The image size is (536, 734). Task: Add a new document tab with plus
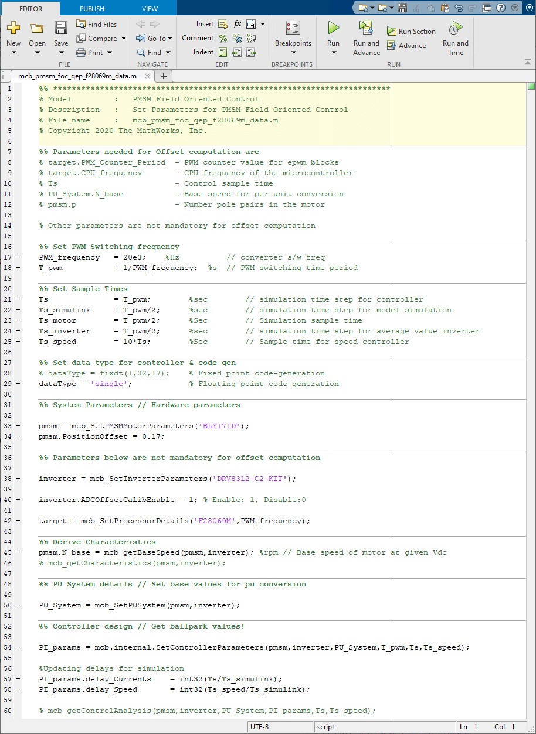pos(164,76)
